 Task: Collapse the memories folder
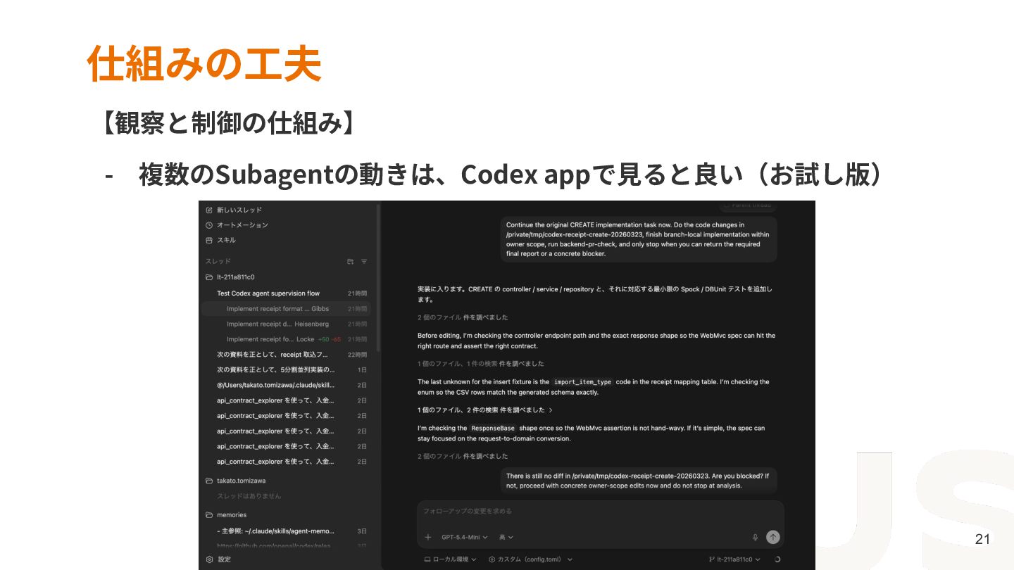pos(225,515)
